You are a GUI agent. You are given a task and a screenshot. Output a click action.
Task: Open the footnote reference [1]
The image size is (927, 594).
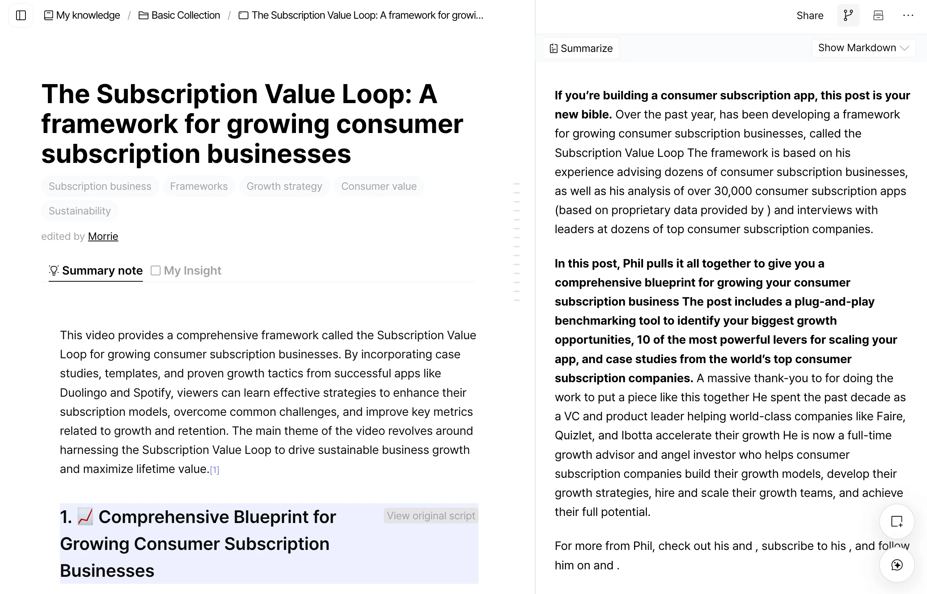[x=214, y=470]
